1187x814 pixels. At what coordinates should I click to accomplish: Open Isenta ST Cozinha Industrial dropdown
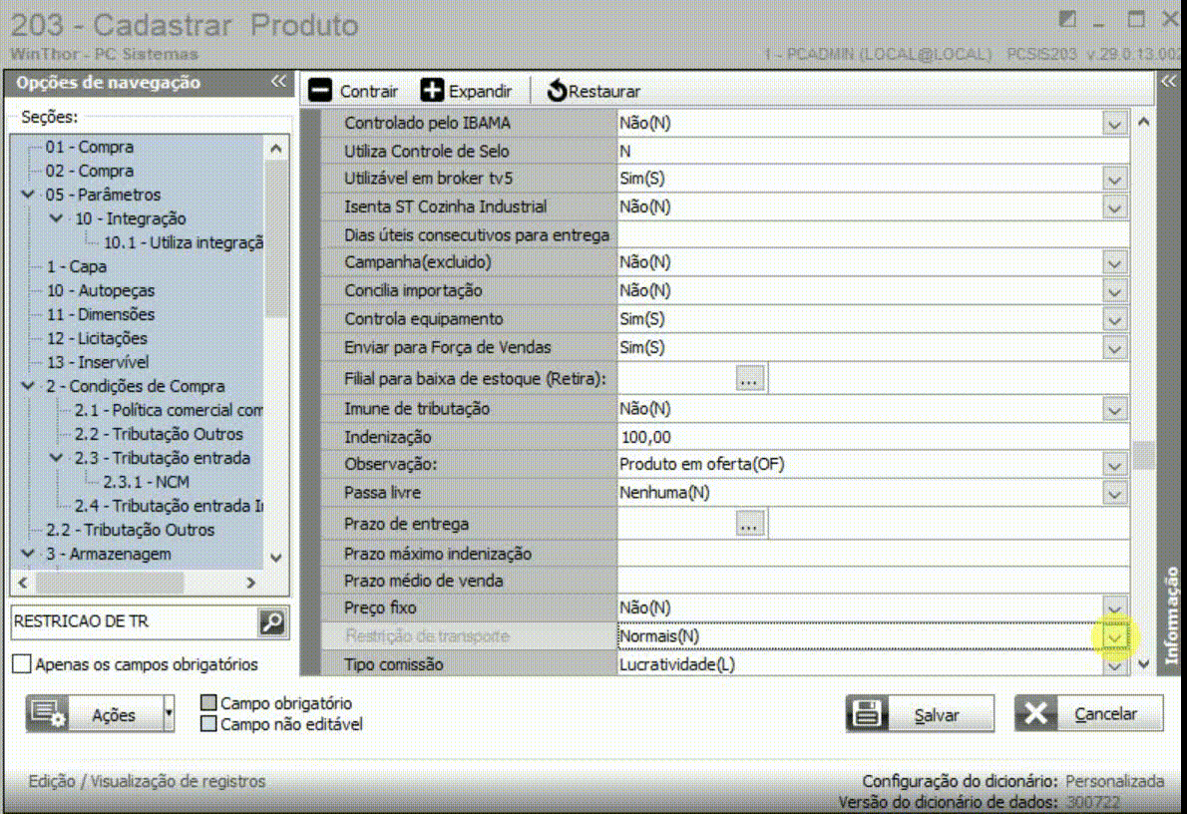click(1114, 207)
